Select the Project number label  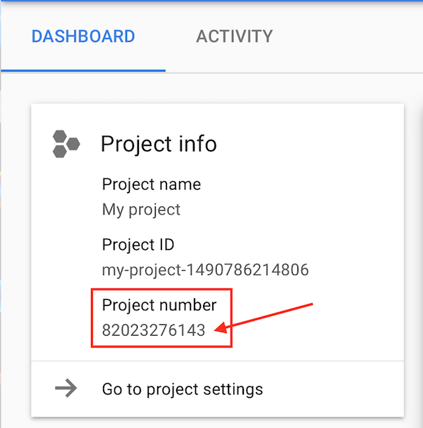[159, 305]
